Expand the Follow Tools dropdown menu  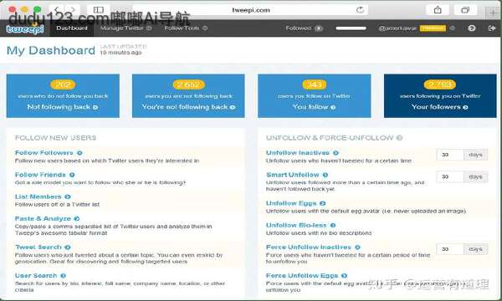[x=186, y=28]
